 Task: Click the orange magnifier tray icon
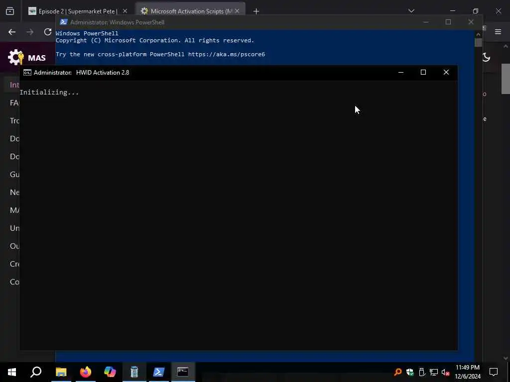[397, 372]
